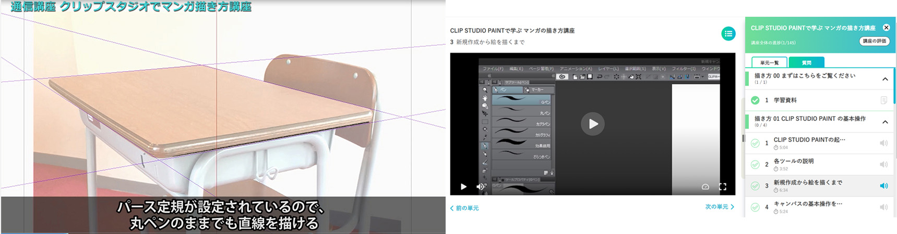Go to 前の単元 link

pyautogui.click(x=464, y=208)
